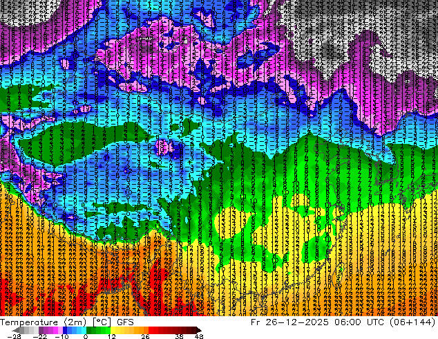This screenshot has width=438, height=339.
Task: Click the bright red swatch in the temperature legend
Action: pos(151,330)
